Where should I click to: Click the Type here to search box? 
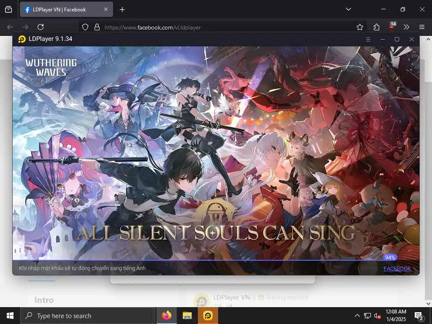click(x=87, y=316)
